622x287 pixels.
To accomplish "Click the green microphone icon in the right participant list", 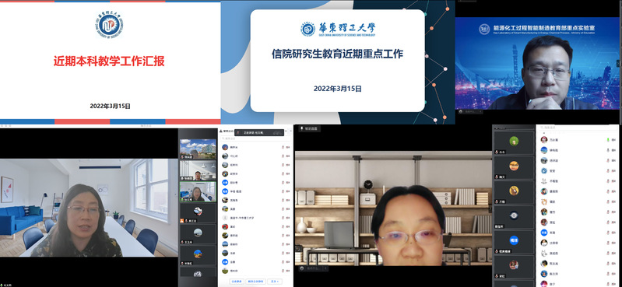I will [608, 140].
